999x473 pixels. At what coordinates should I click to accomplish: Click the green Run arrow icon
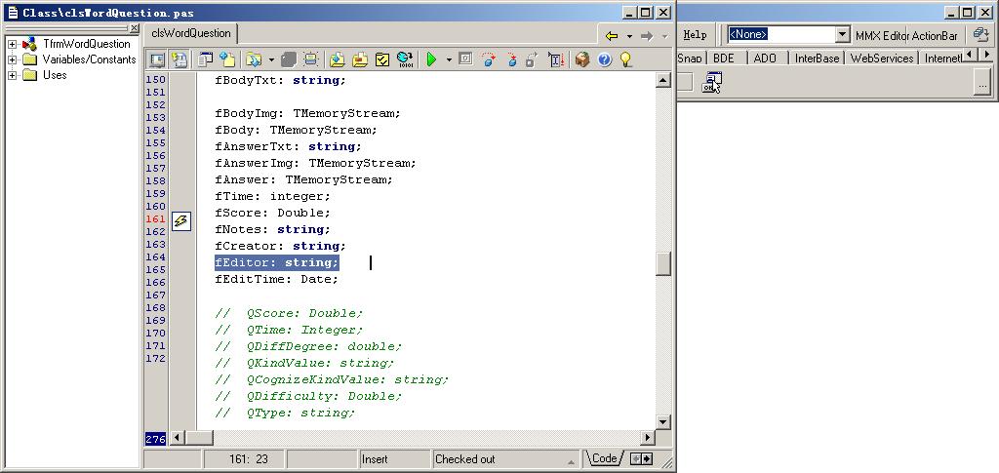(x=431, y=60)
